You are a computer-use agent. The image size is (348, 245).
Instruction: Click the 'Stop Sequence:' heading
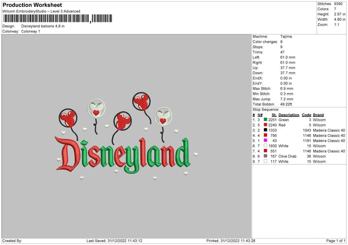pyautogui.click(x=266, y=109)
